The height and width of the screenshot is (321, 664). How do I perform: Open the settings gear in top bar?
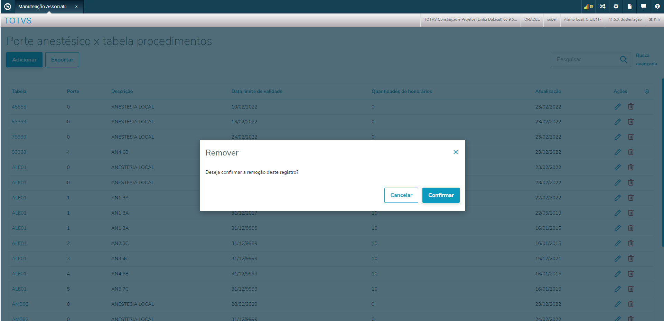coord(616,6)
